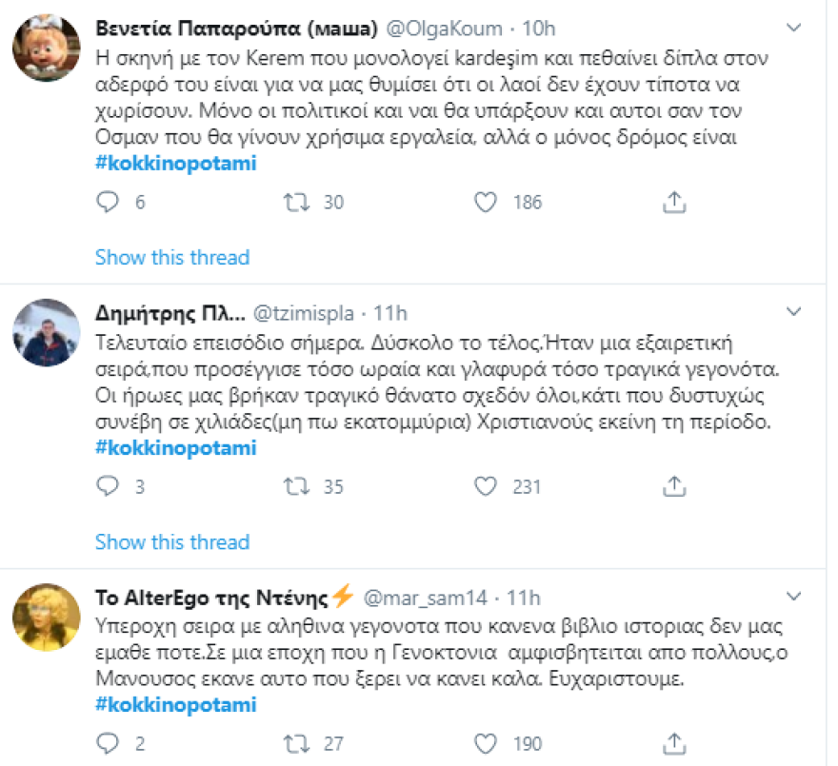Share @tzimispla's tweet

676,487
